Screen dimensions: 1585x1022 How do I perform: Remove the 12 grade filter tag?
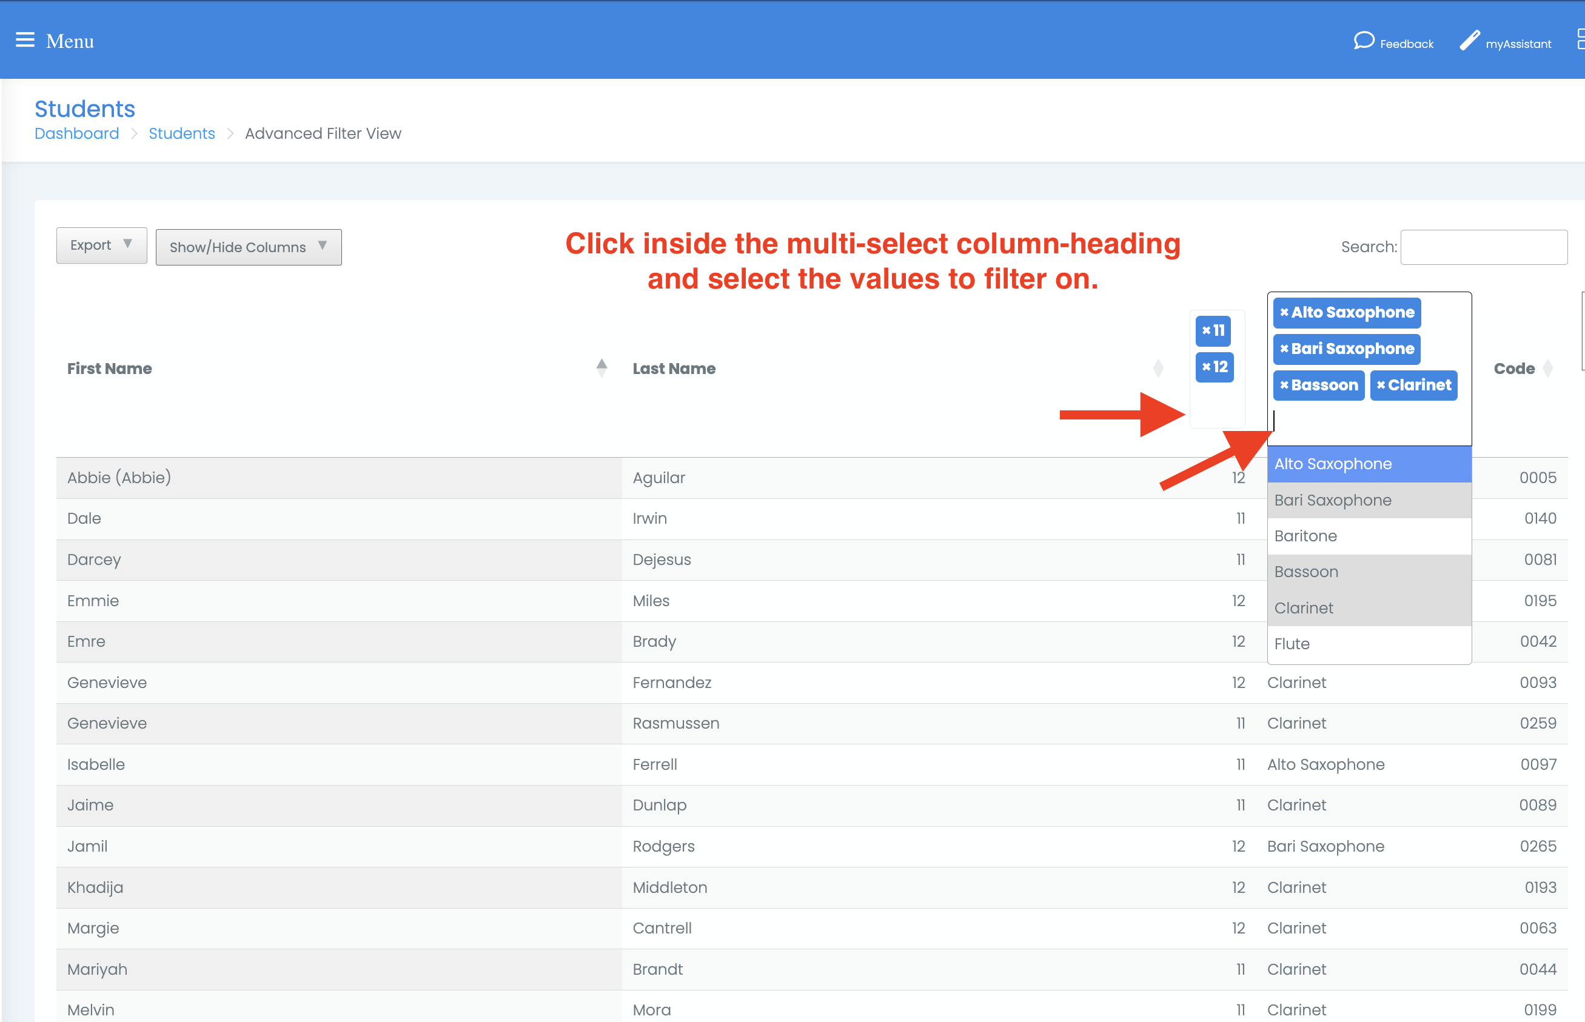[1206, 367]
